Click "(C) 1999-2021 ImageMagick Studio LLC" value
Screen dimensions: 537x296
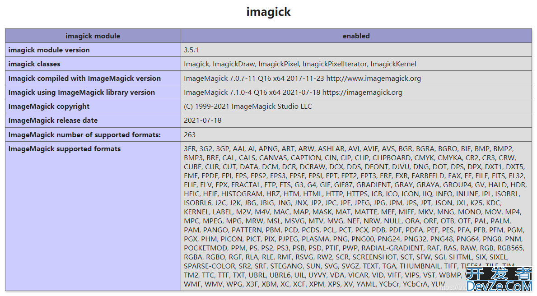click(x=248, y=106)
